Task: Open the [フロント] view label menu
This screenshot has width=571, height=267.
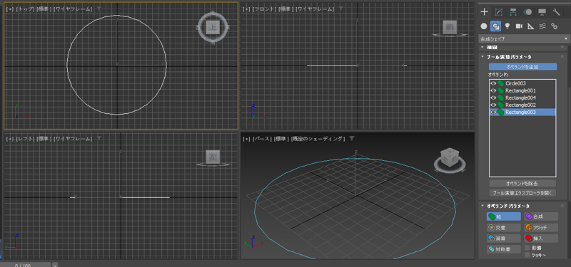Action: tap(264, 9)
